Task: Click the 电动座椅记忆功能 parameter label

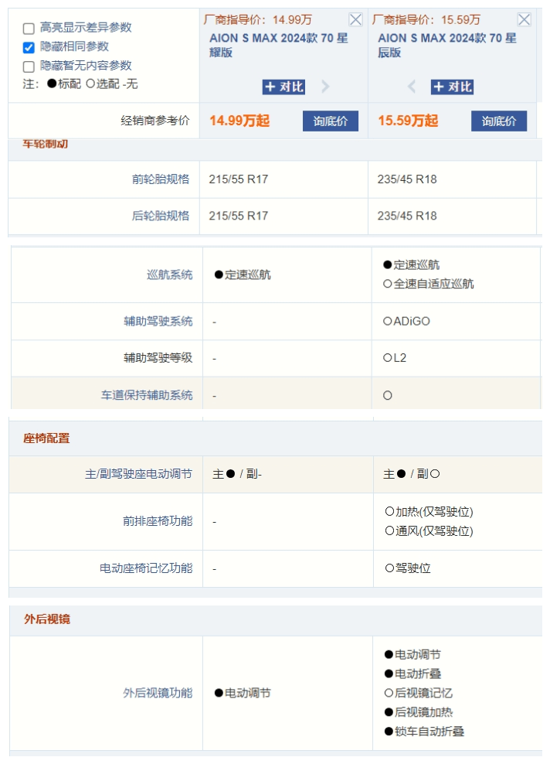Action: pyautogui.click(x=146, y=568)
